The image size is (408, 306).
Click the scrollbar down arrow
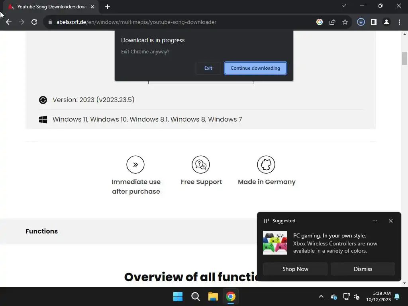coord(404,283)
